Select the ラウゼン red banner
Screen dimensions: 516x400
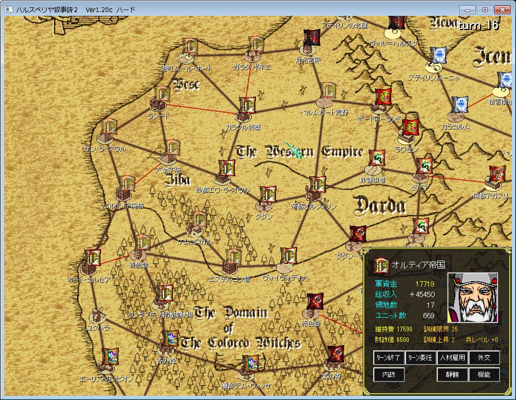coord(410,127)
